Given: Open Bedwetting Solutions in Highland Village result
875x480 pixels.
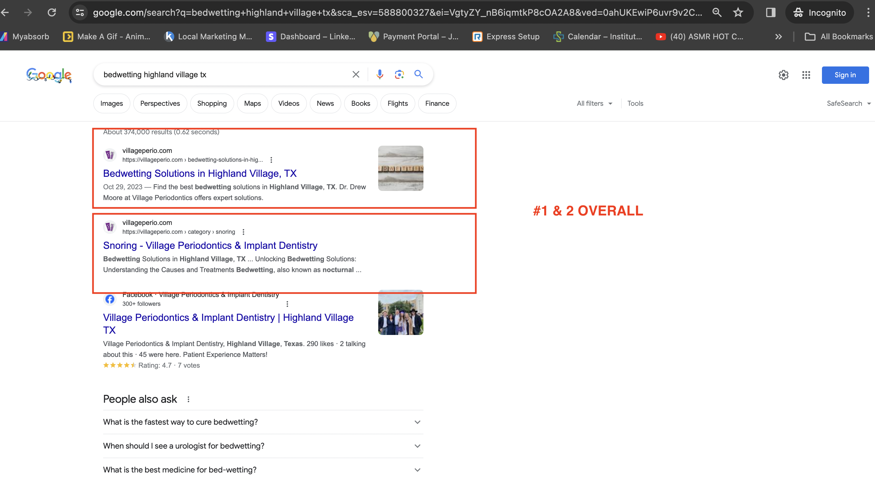Looking at the screenshot, I should click(x=200, y=173).
